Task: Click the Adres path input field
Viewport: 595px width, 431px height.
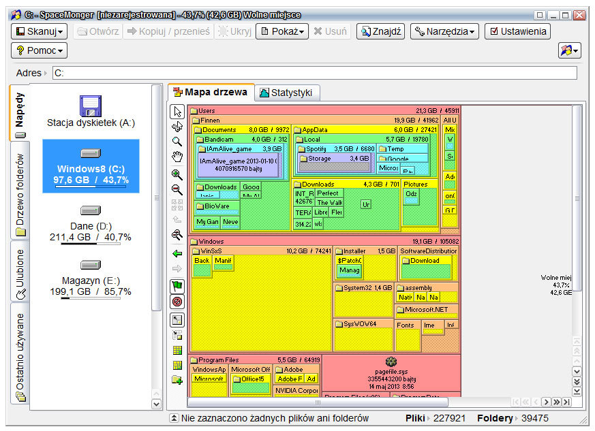Action: [315, 73]
